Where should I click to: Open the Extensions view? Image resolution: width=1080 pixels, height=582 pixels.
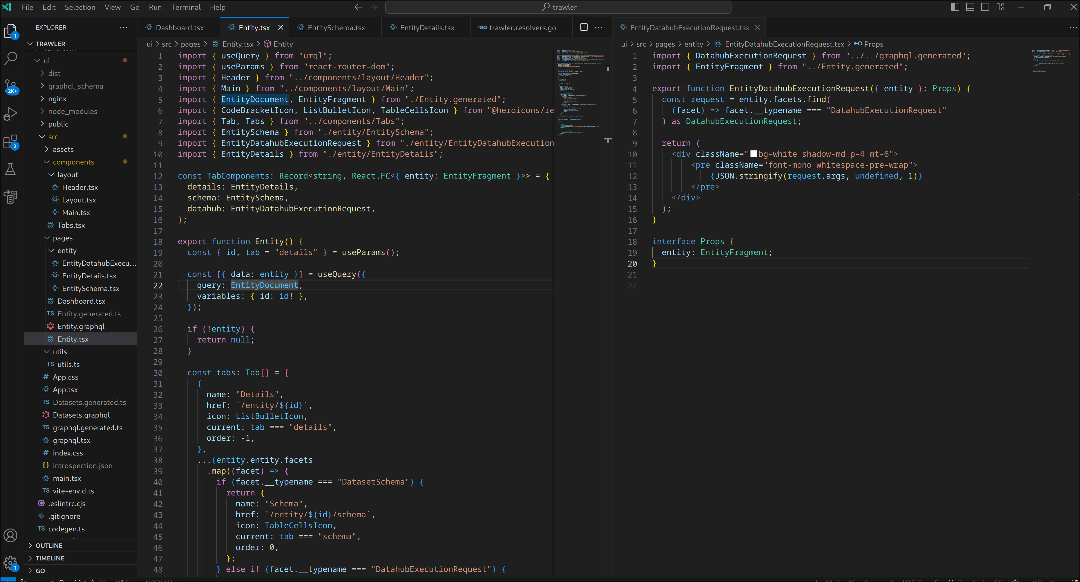[10, 142]
